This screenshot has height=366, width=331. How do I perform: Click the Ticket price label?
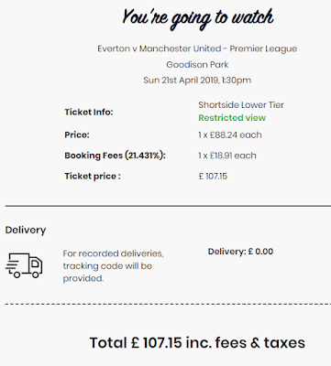click(93, 177)
